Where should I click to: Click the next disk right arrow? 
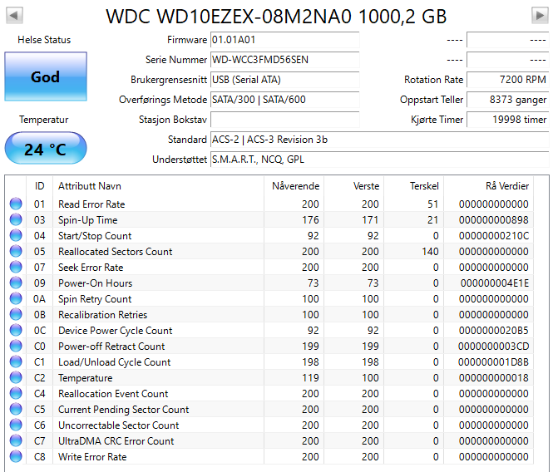(x=539, y=17)
